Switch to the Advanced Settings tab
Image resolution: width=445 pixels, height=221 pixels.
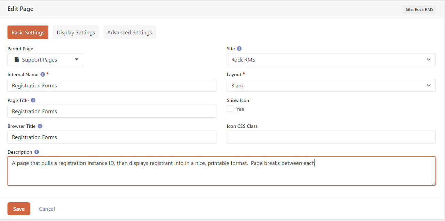click(129, 32)
